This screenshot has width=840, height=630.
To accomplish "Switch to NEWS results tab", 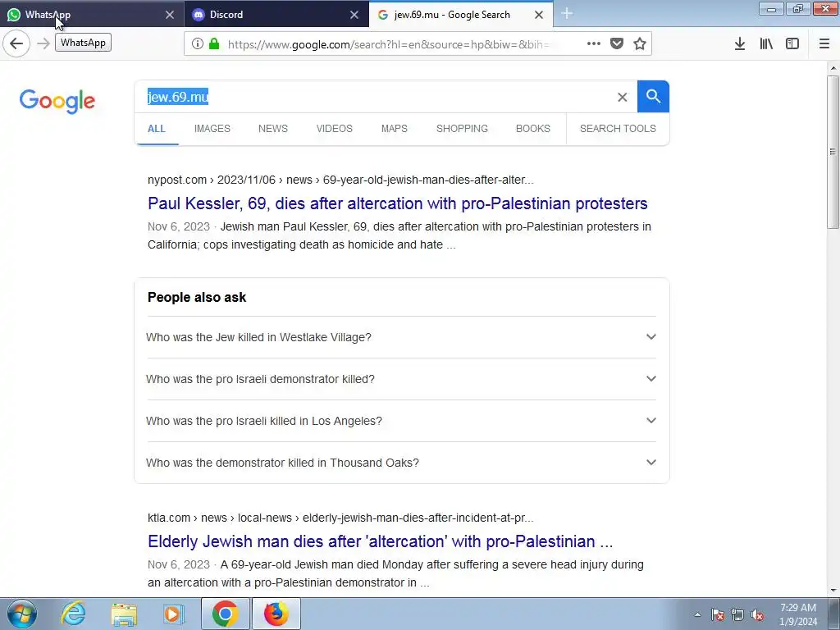I will tap(272, 129).
